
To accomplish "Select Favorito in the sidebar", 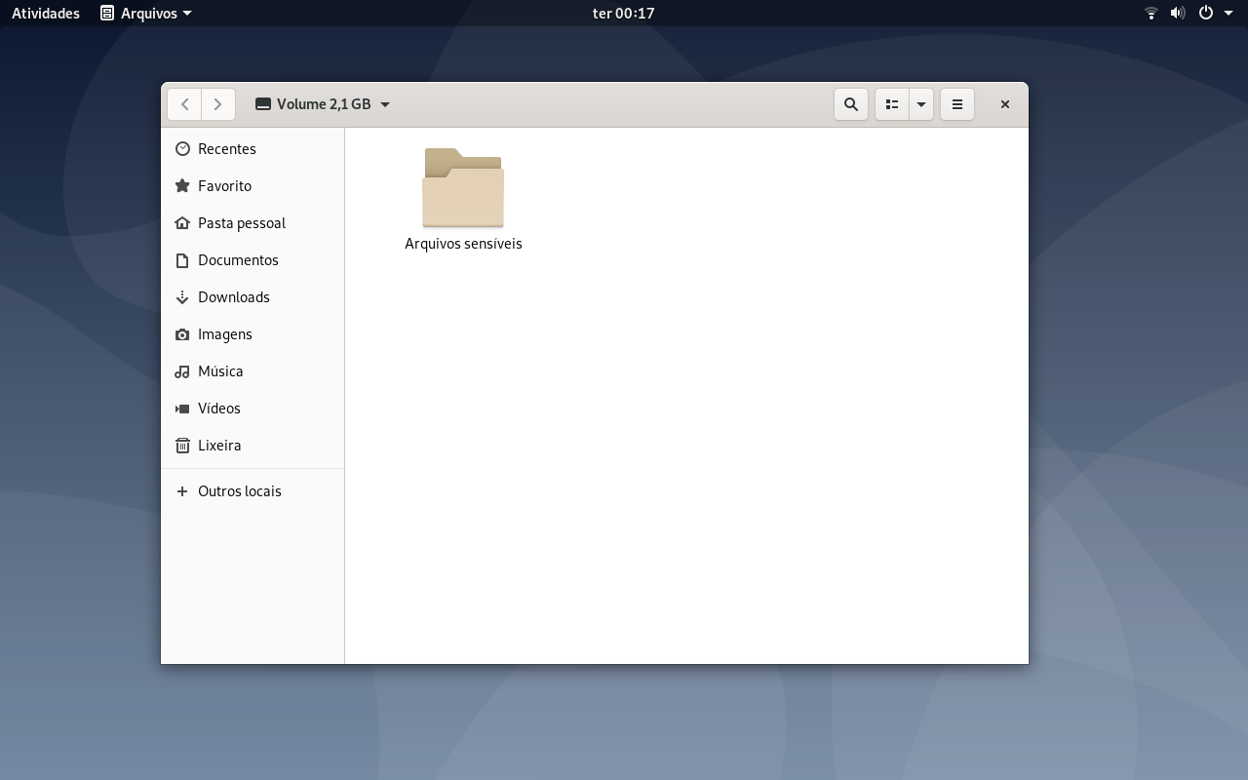I will 253,186.
